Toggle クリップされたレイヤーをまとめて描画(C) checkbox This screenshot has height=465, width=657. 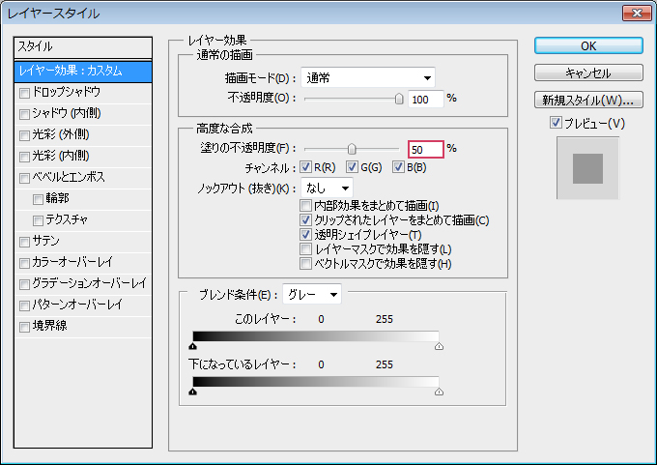coord(305,219)
